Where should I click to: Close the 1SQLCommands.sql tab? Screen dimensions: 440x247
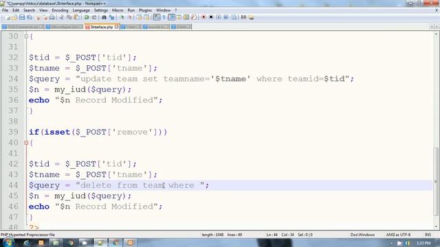coord(41,27)
